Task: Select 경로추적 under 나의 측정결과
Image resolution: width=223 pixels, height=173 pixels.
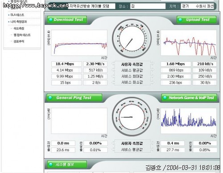Action: pyautogui.click(x=19, y=41)
